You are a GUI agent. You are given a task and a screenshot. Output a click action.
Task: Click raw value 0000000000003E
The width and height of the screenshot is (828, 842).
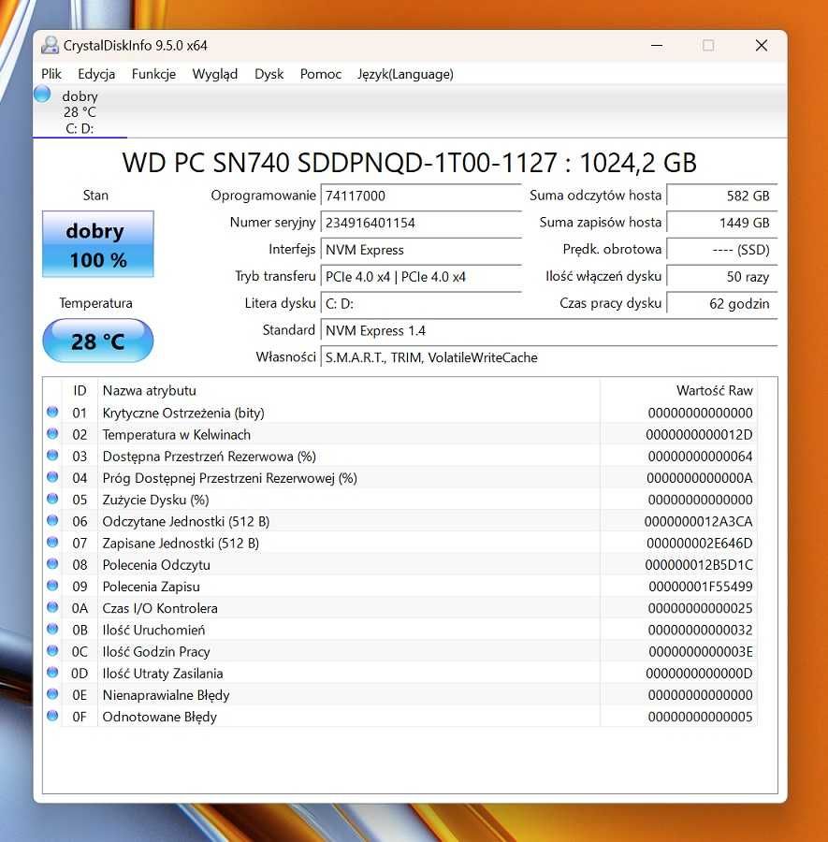700,651
